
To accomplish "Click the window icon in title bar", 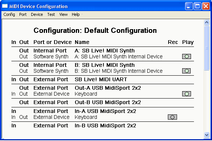I will (x=5, y=6).
